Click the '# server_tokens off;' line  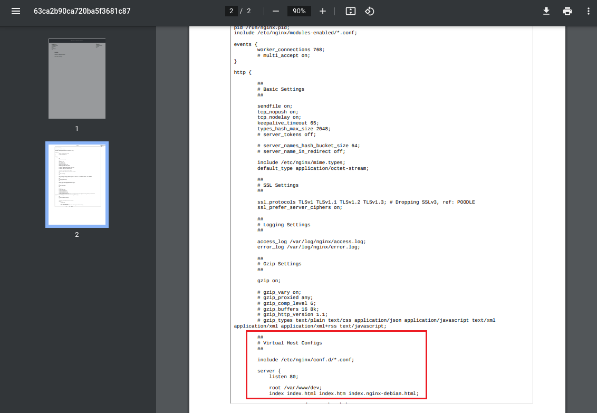[x=286, y=135]
